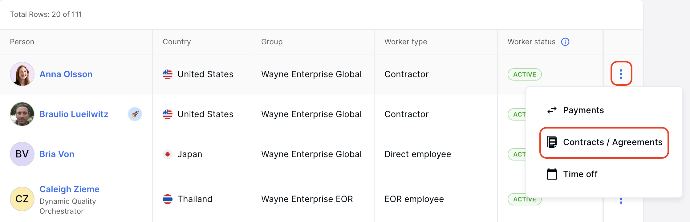Click the Japan flag icon for Bria Von
The height and width of the screenshot is (222, 690).
[x=167, y=154]
